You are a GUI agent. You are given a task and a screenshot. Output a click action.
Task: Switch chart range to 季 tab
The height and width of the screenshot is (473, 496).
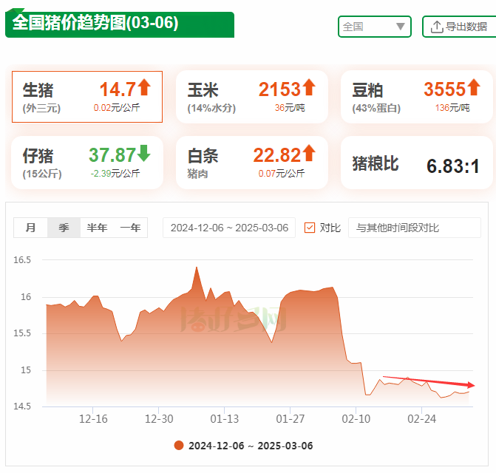[x=64, y=228]
